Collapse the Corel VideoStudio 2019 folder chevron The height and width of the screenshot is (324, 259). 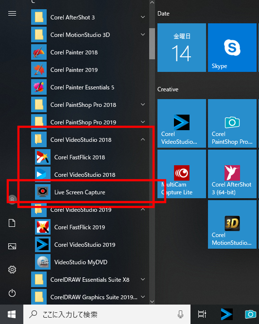[x=143, y=209]
